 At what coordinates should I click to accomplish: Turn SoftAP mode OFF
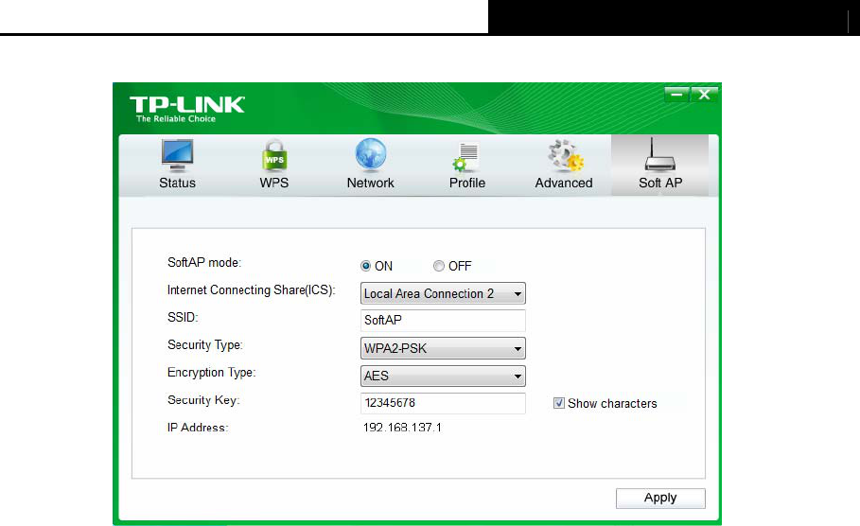(438, 266)
